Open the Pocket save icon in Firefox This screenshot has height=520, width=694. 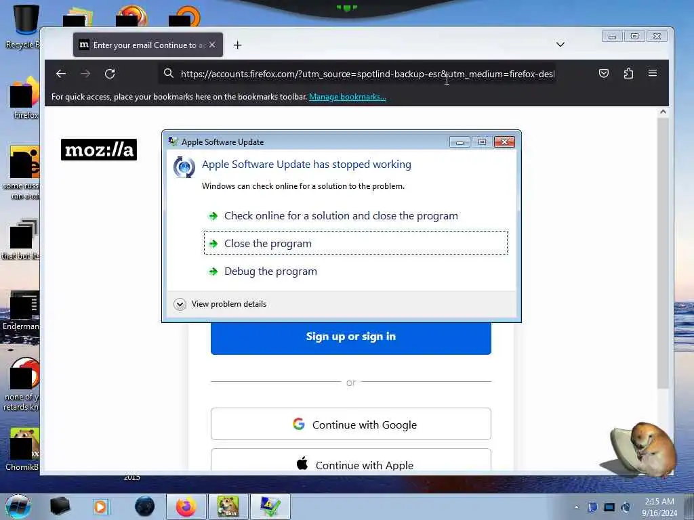tap(604, 73)
